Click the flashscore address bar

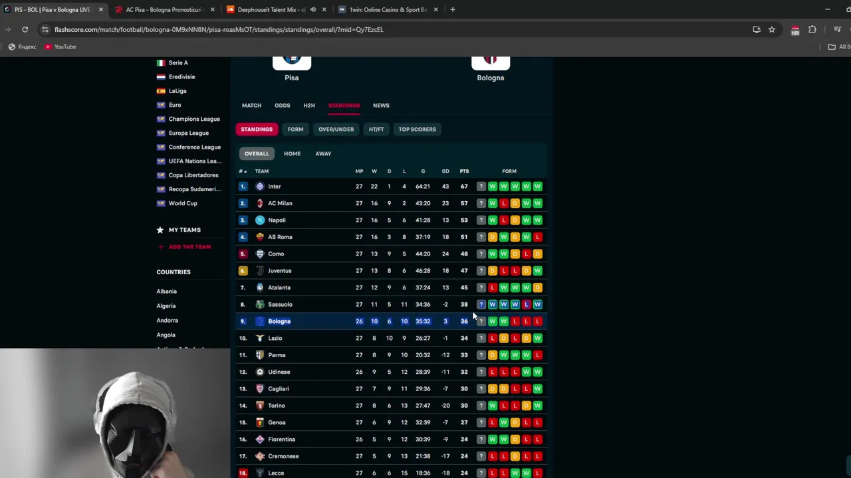tap(399, 29)
